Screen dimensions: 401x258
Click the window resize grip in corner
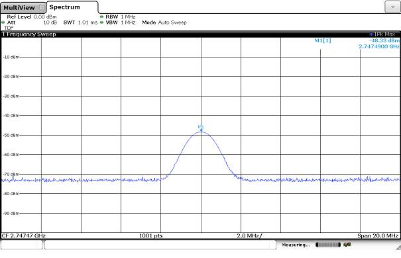click(x=398, y=247)
